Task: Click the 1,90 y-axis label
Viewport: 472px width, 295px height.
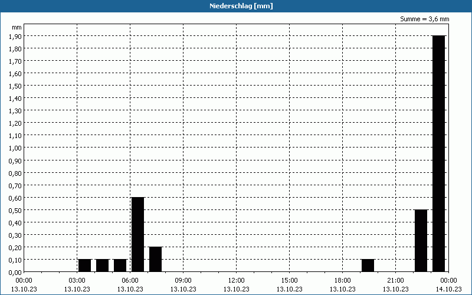Action: tap(15, 36)
